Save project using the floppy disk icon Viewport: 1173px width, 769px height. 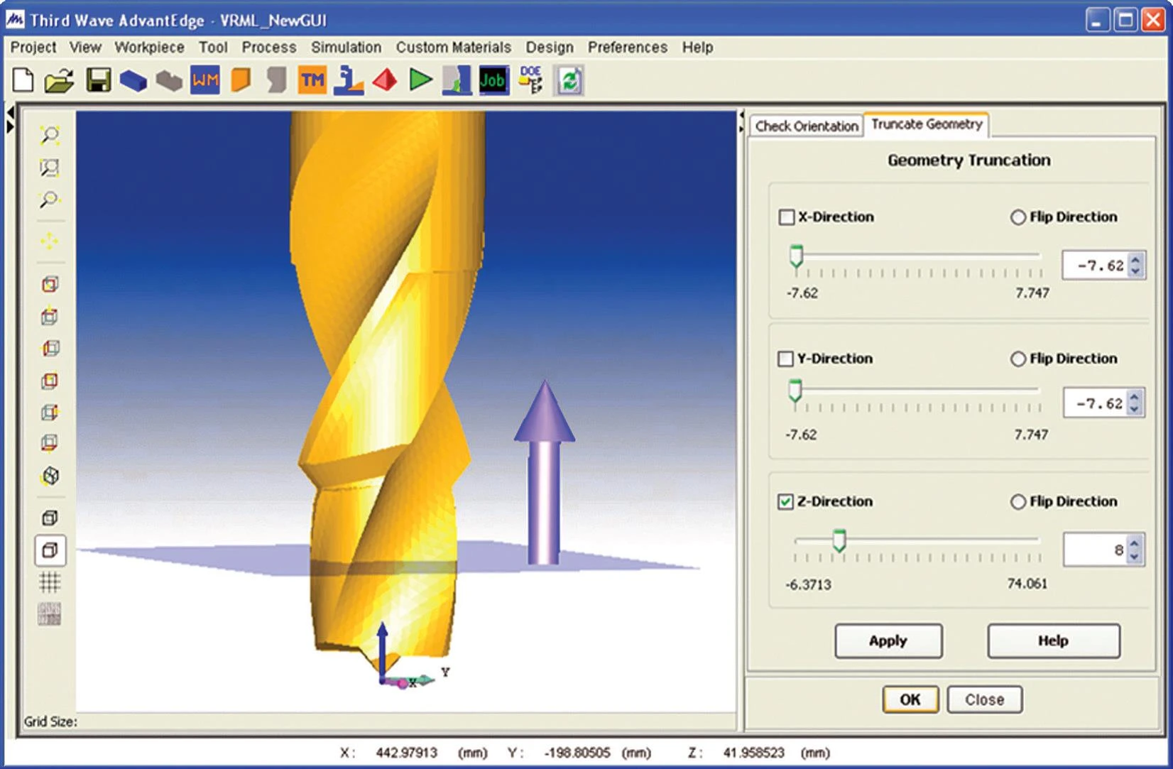(x=98, y=80)
